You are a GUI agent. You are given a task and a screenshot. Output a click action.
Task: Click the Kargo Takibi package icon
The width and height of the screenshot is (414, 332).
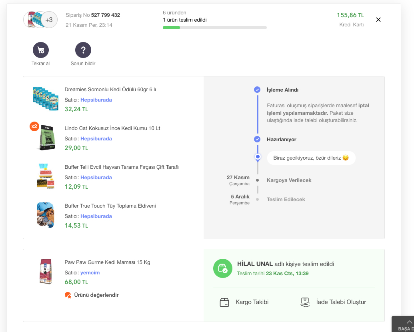pyautogui.click(x=224, y=302)
